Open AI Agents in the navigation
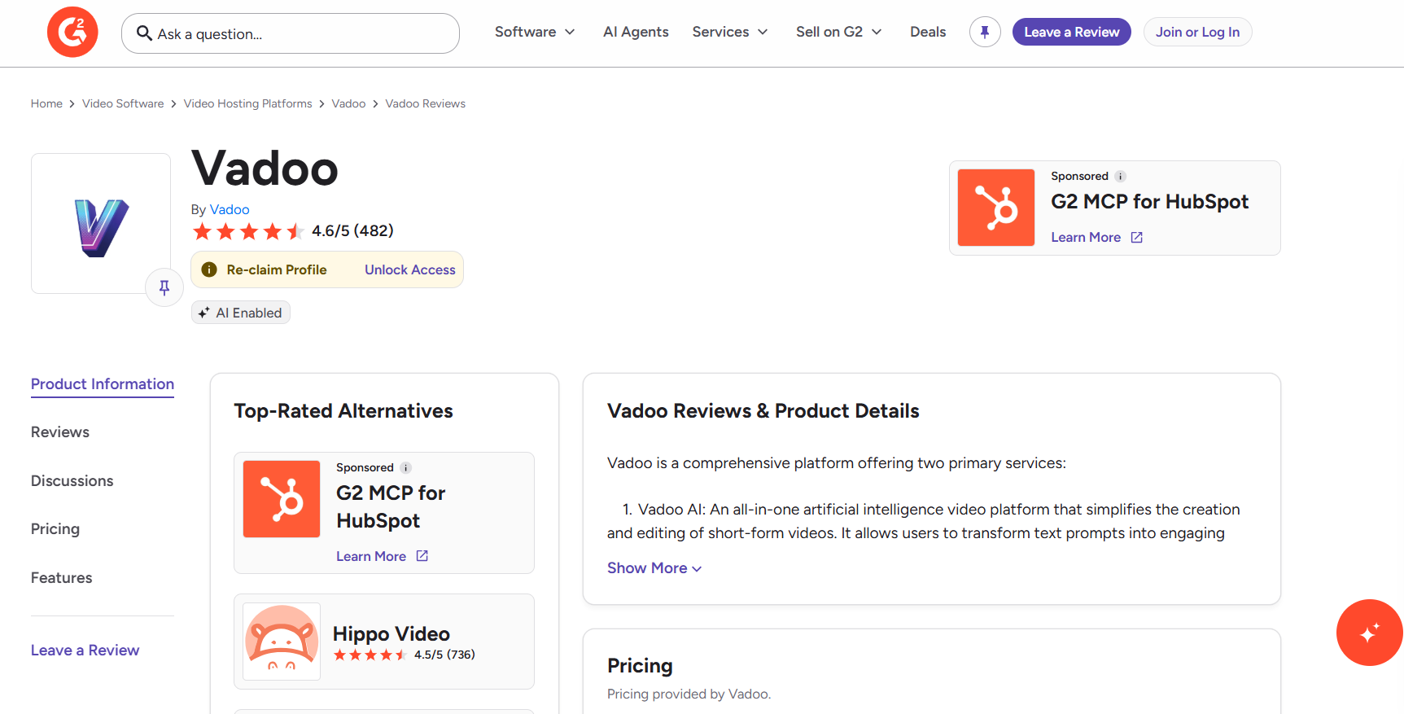Screen dimensions: 1404x714 point(636,32)
